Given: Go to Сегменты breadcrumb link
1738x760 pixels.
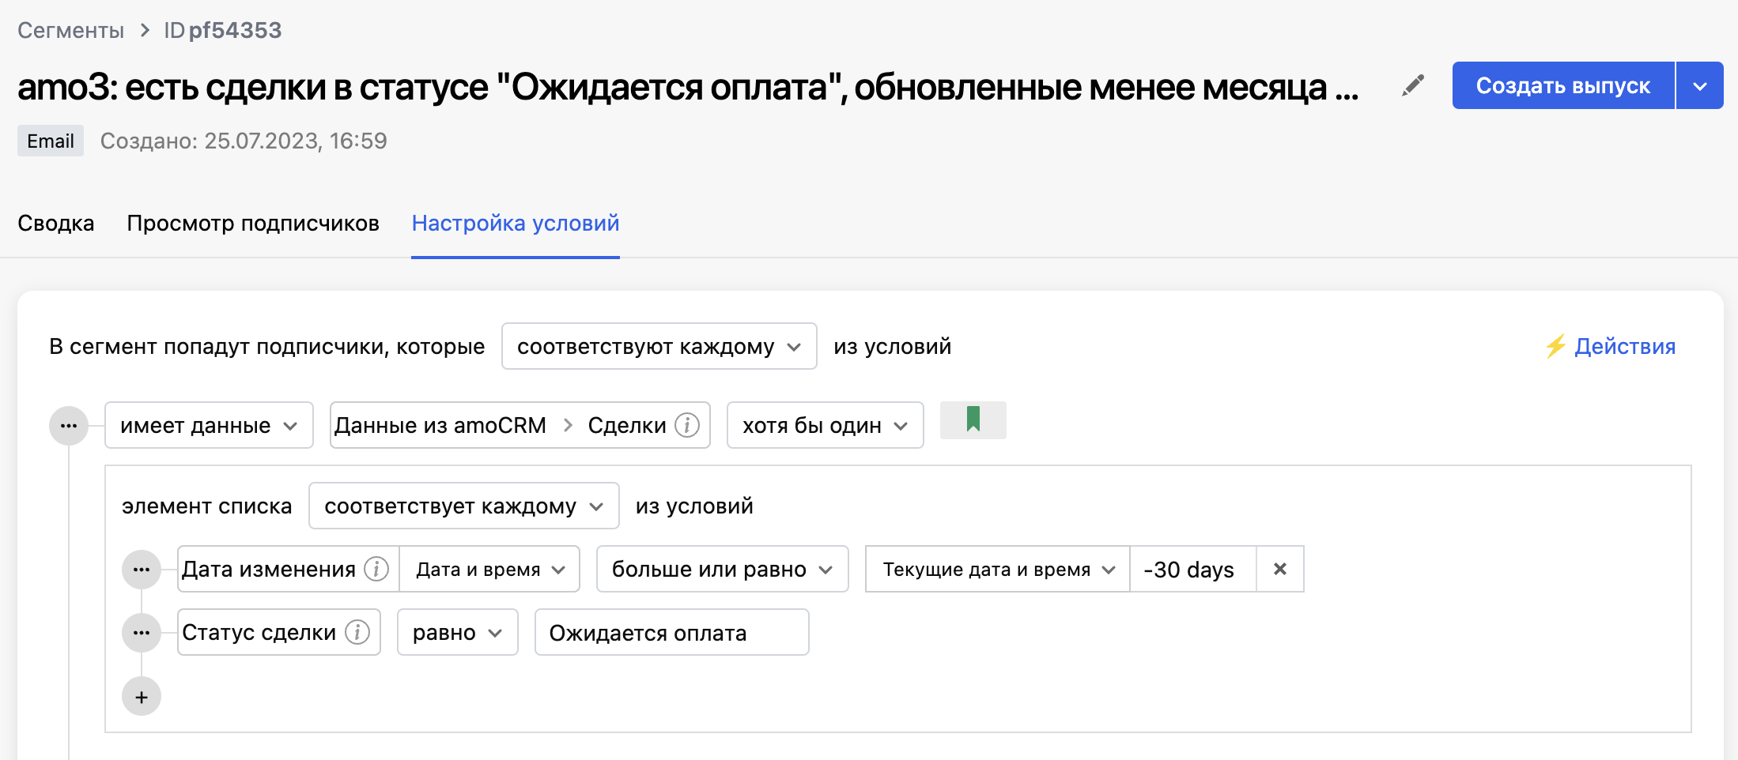Looking at the screenshot, I should [70, 30].
